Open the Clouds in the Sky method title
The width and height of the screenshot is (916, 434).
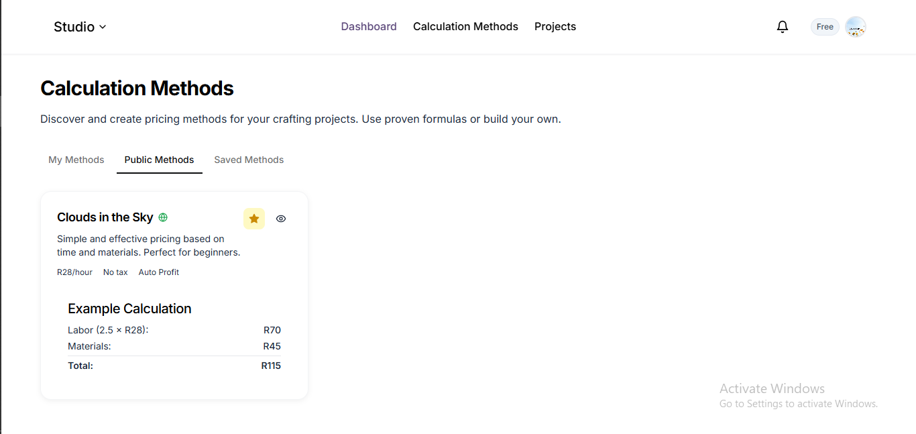tap(105, 217)
